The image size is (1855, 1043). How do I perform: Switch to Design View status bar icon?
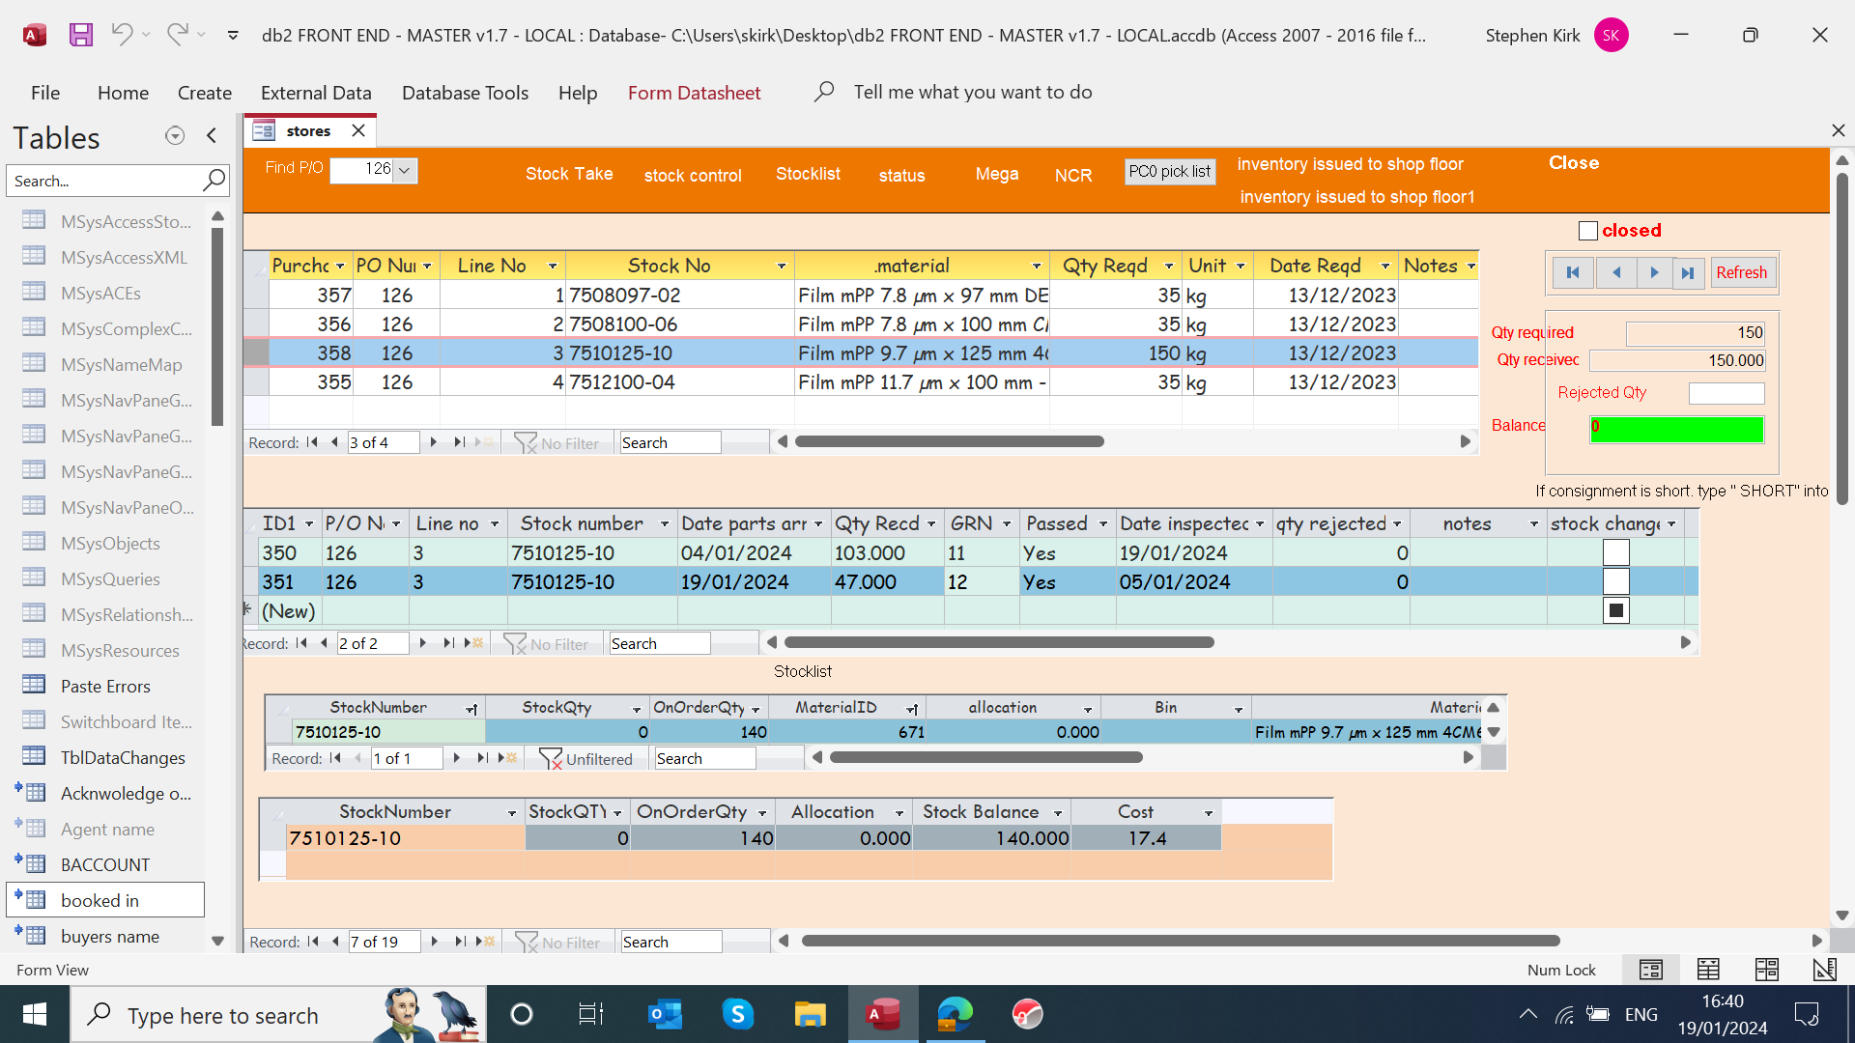point(1824,969)
